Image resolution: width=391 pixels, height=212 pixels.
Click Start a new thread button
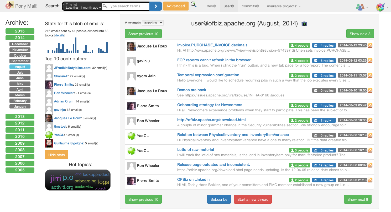(253, 199)
